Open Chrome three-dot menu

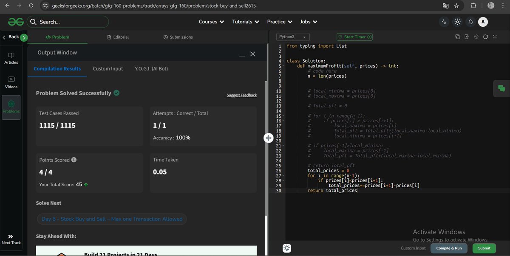503,6
